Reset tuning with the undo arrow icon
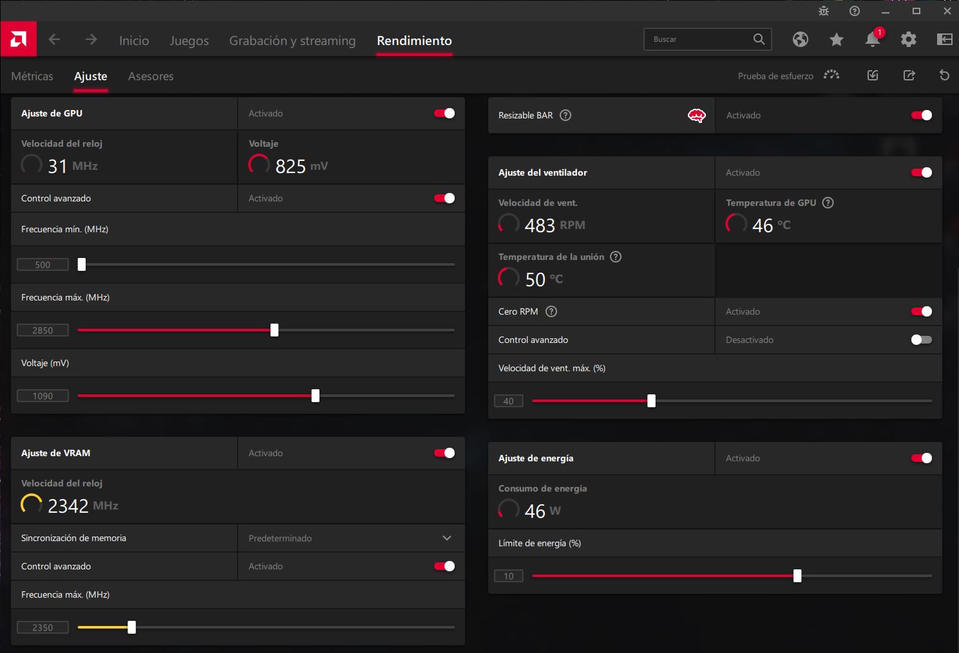Viewport: 959px width, 653px height. [944, 76]
